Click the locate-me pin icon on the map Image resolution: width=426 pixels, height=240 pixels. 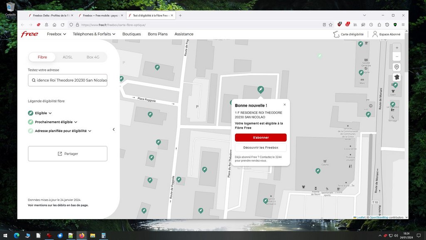396,67
